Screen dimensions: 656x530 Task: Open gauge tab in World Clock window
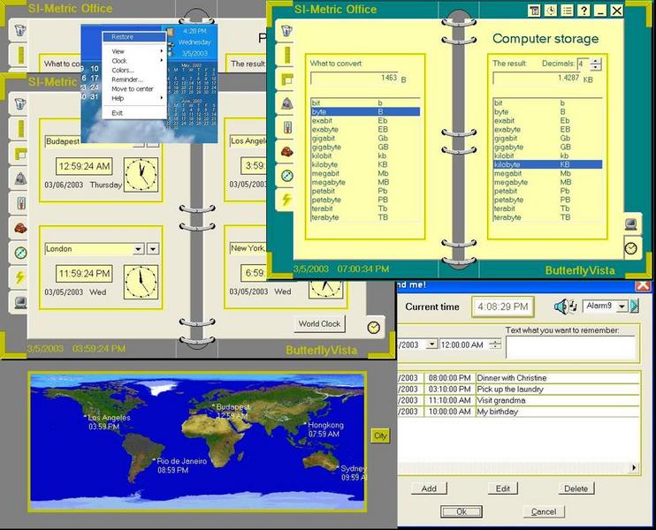pos(19,253)
